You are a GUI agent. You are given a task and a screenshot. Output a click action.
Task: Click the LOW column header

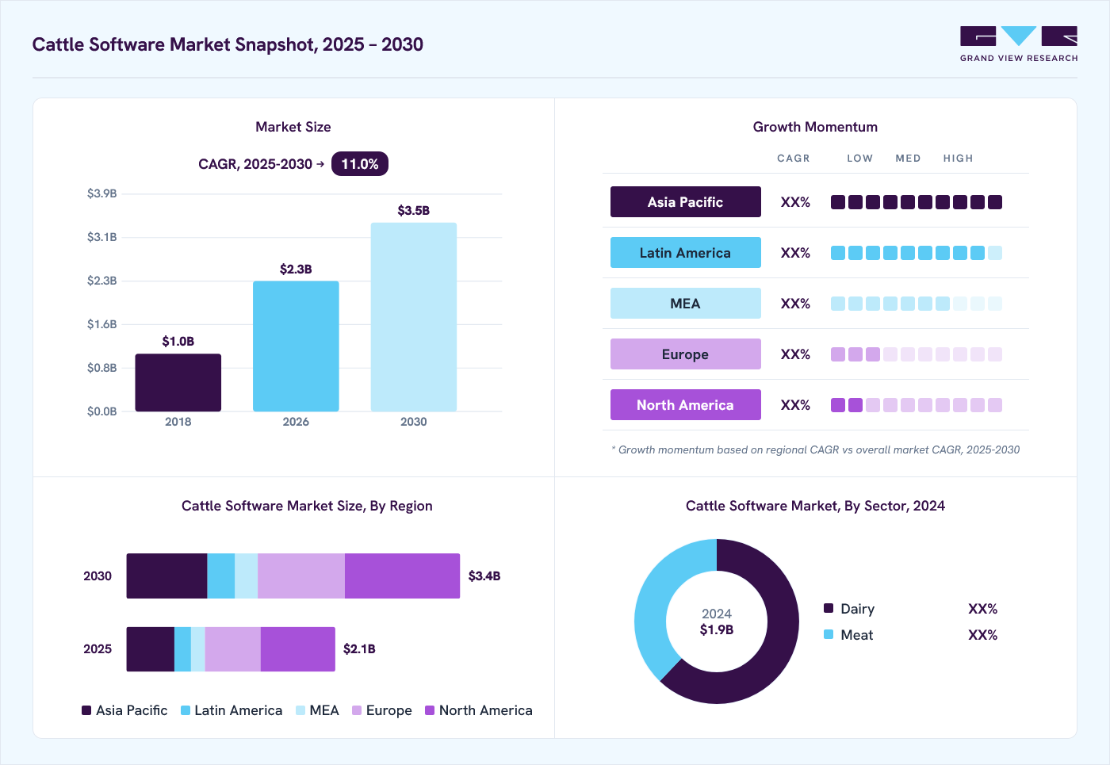point(859,159)
